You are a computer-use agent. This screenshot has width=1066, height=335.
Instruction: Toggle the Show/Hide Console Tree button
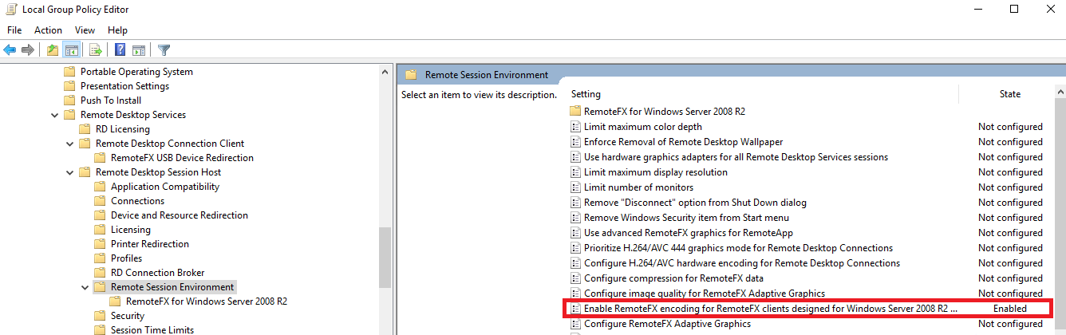click(72, 50)
